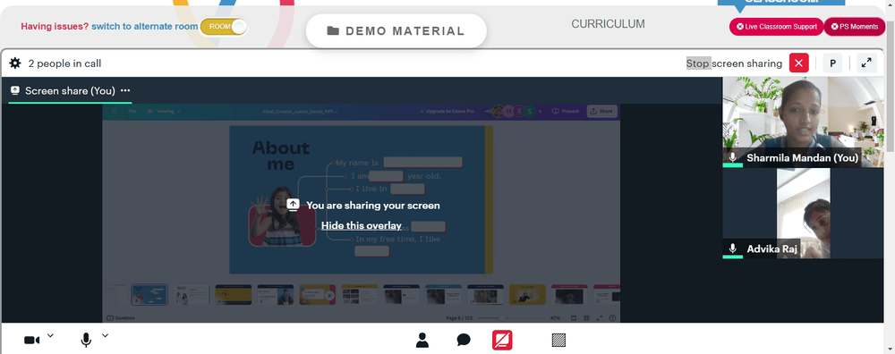
Task: Click the red screen share toggle icon
Action: coord(502,341)
